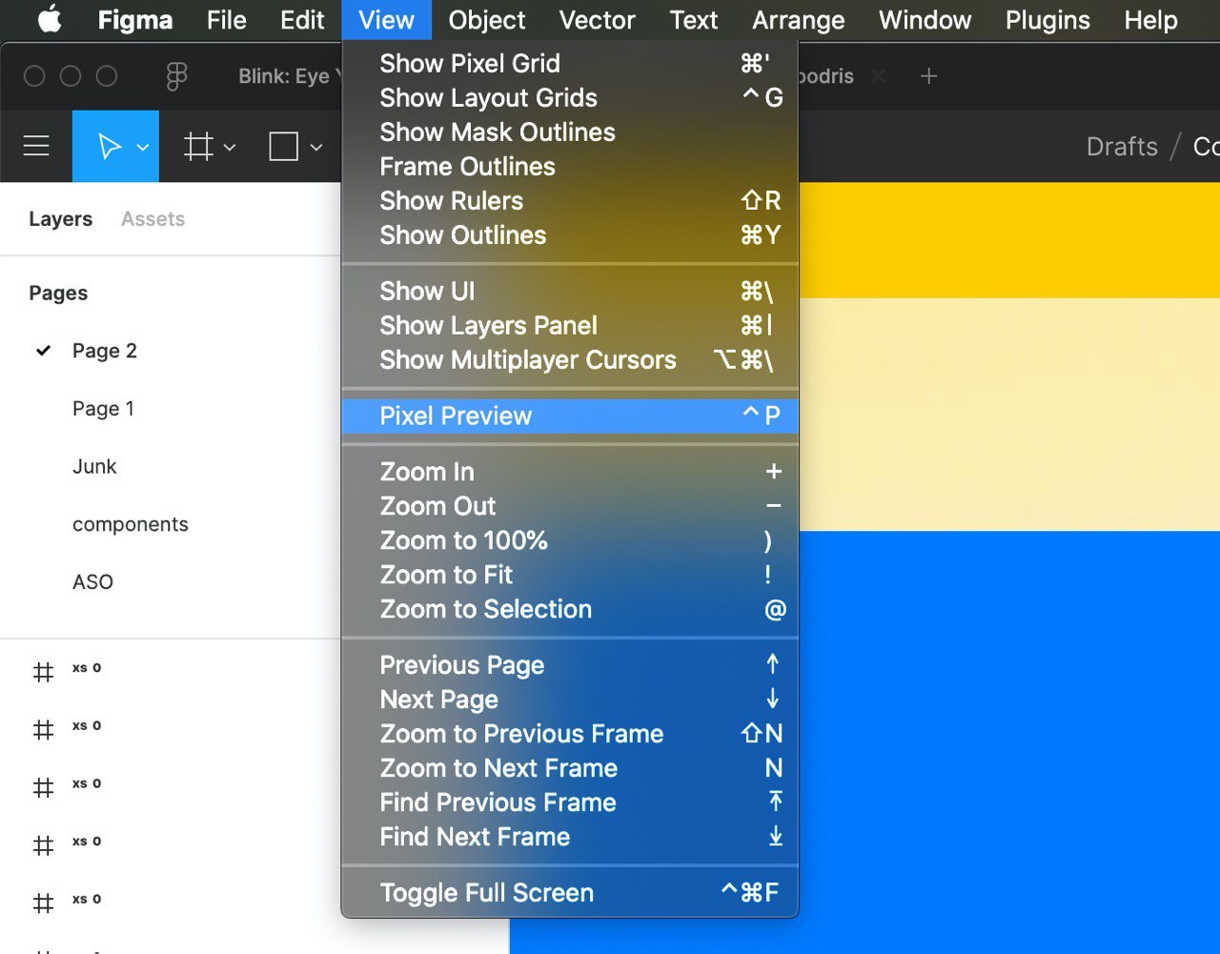The height and width of the screenshot is (954, 1220).
Task: Add a new tab with plus icon
Action: pyautogui.click(x=929, y=76)
